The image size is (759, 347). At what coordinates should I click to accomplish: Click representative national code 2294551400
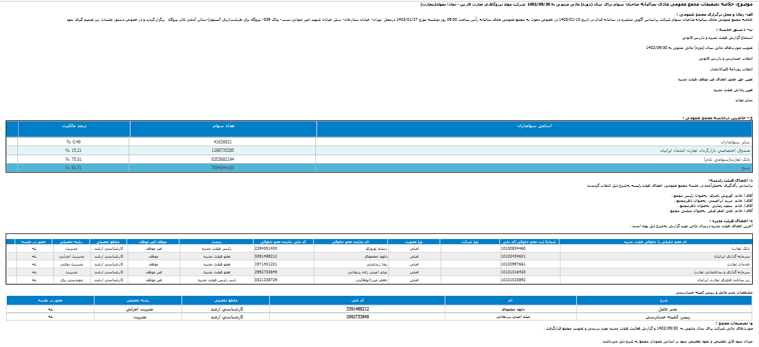266,248
